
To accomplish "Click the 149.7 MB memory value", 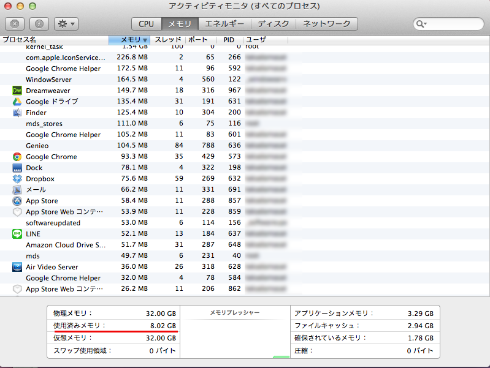I will click(x=132, y=90).
